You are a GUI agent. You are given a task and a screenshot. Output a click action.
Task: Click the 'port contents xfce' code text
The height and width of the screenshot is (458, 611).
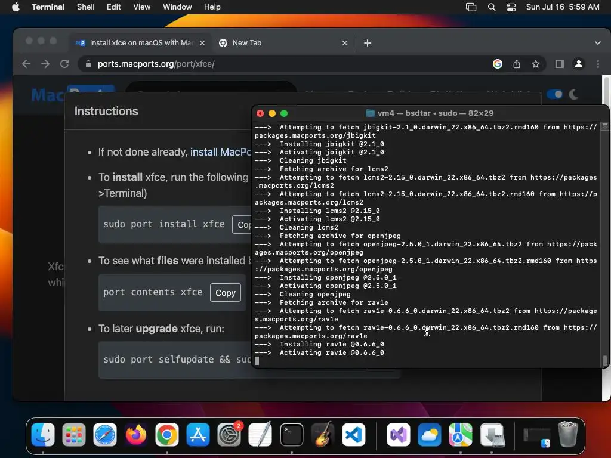click(x=153, y=292)
